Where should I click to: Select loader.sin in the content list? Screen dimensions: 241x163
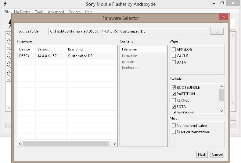coord(130,68)
